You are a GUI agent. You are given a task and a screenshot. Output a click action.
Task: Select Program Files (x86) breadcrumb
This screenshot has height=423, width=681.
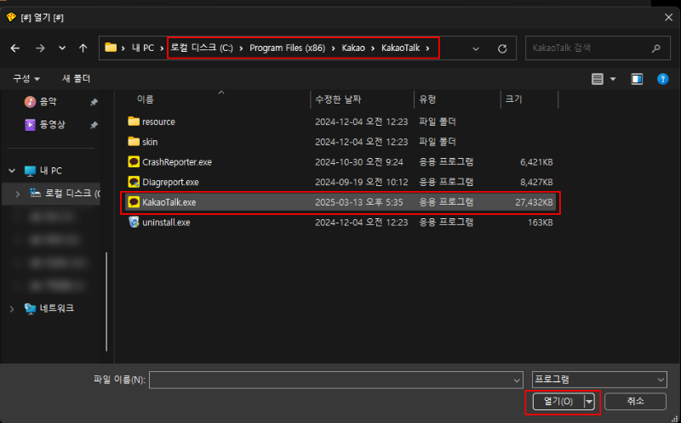(287, 48)
